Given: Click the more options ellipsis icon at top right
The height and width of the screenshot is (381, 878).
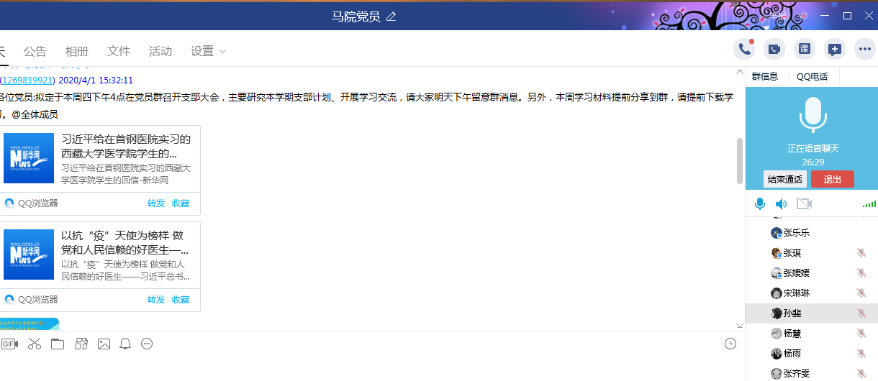Looking at the screenshot, I should (864, 50).
